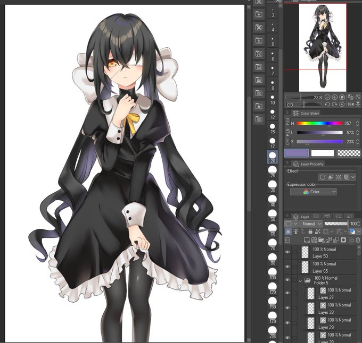Click the four-arrows material folder icon
362x343 pixels.
(x=259, y=54)
